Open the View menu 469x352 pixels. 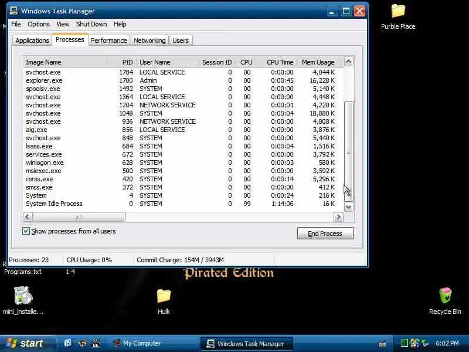tap(63, 24)
